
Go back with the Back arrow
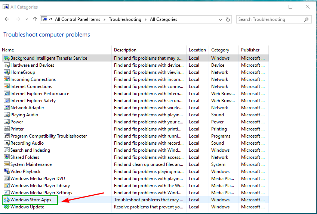7,19
